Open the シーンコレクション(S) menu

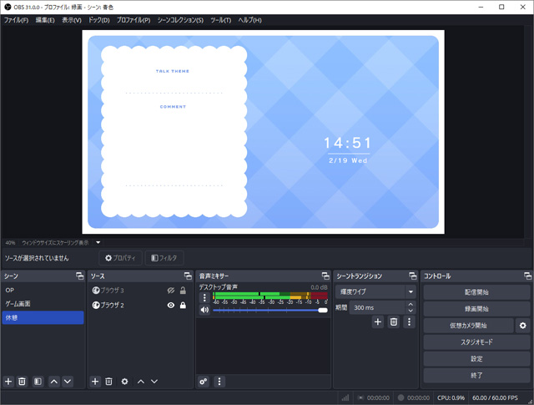click(x=179, y=19)
